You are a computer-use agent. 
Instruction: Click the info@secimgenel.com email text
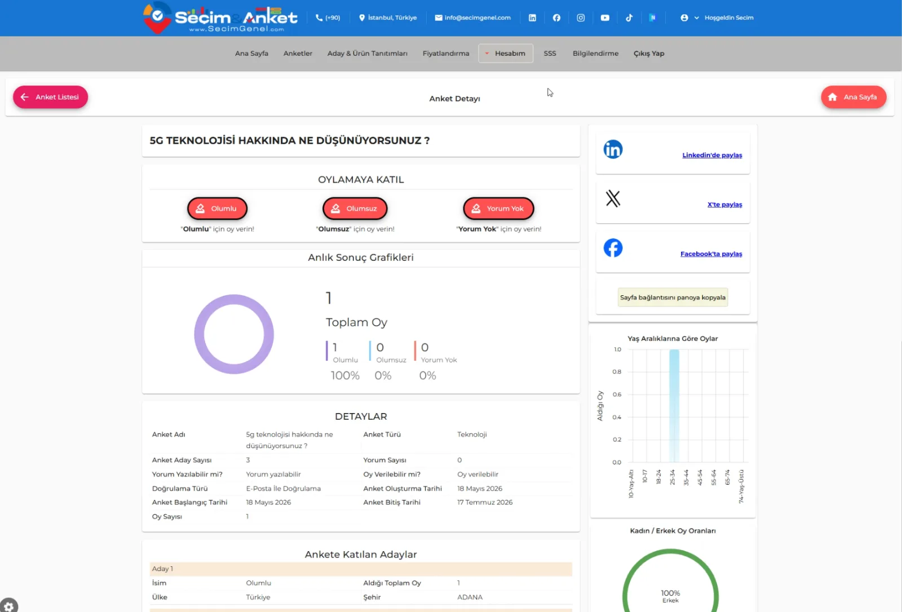coord(477,18)
